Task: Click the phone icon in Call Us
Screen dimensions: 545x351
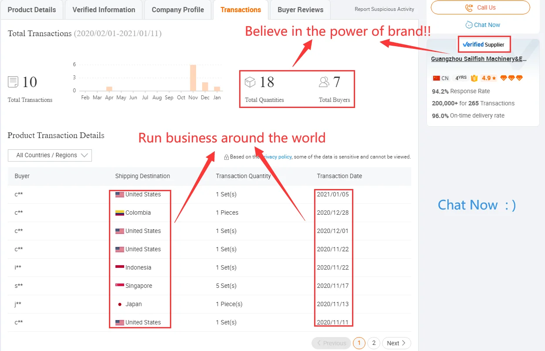Action: click(469, 7)
